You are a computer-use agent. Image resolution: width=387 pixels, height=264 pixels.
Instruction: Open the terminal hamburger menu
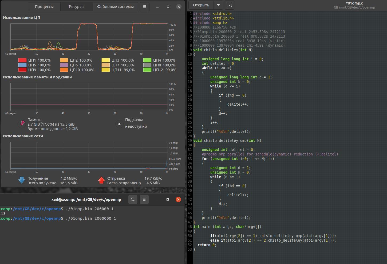click(x=144, y=199)
